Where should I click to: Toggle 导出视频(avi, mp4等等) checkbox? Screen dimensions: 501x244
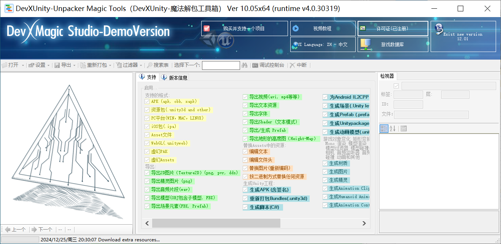[x=245, y=97]
